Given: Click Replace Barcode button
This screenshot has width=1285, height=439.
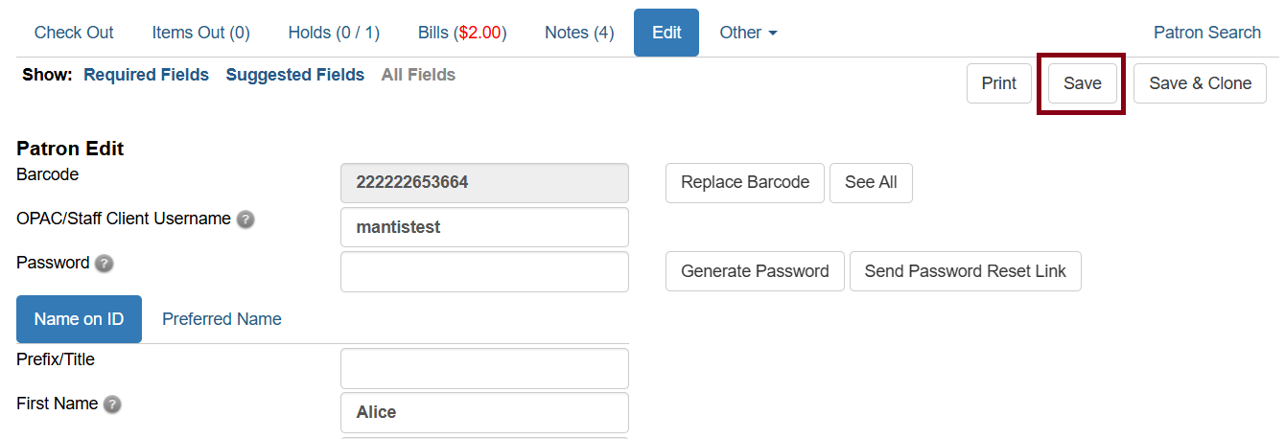Looking at the screenshot, I should (x=744, y=182).
